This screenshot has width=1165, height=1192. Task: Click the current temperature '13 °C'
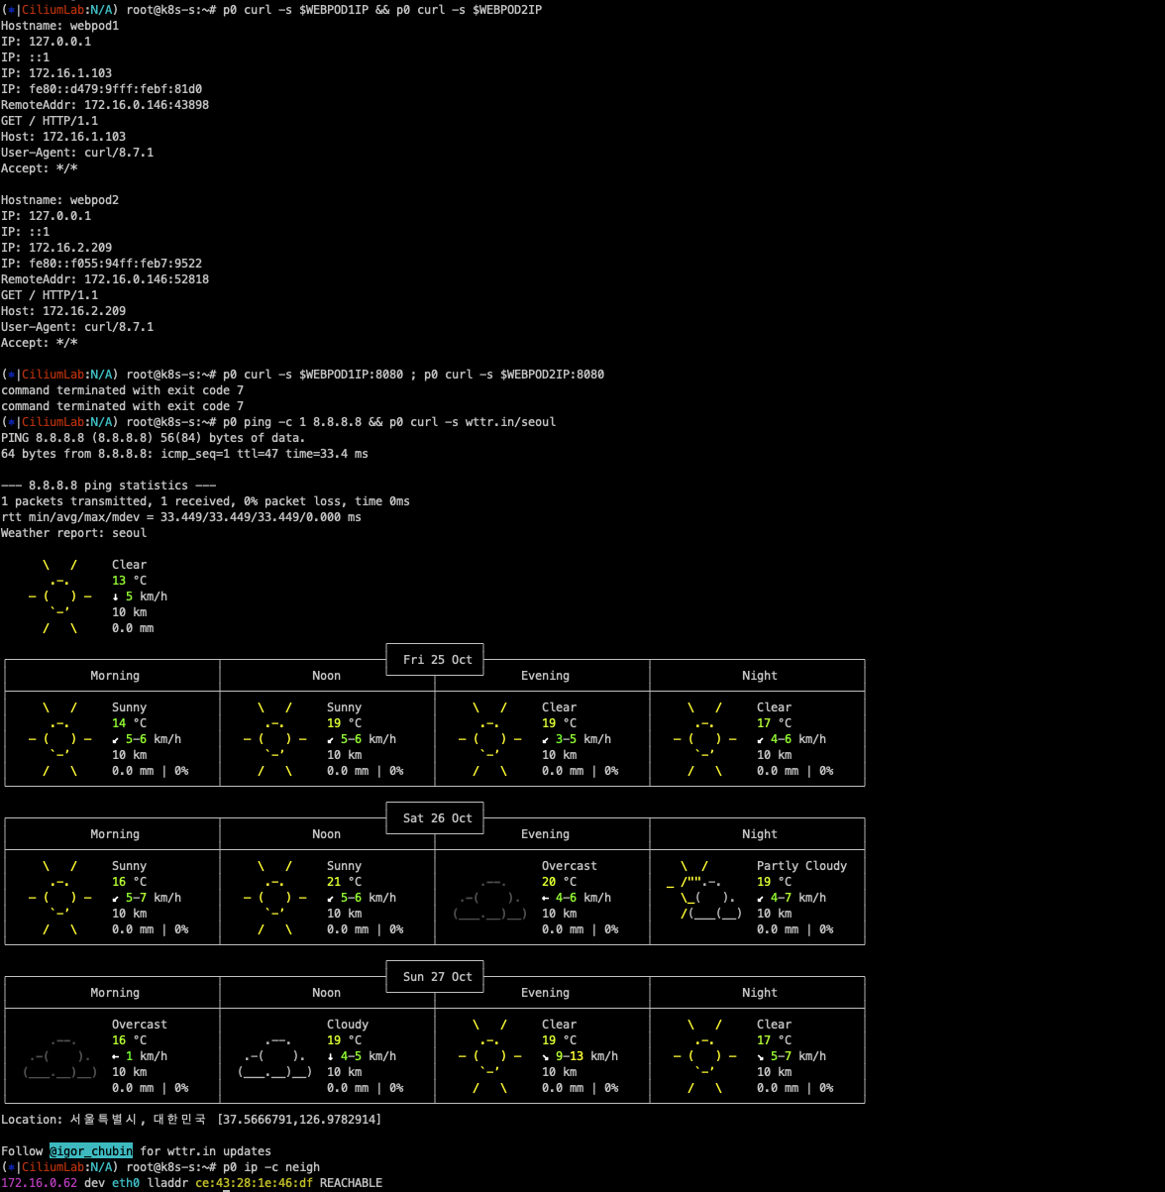tap(129, 581)
